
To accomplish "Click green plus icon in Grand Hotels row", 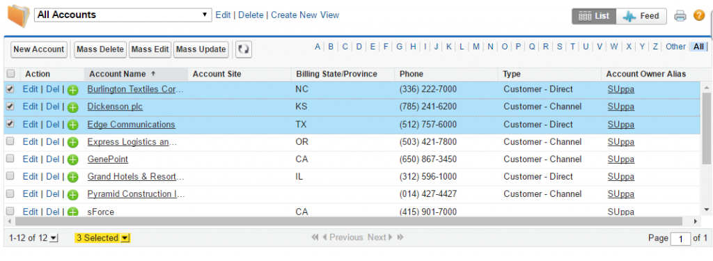I will pos(72,177).
